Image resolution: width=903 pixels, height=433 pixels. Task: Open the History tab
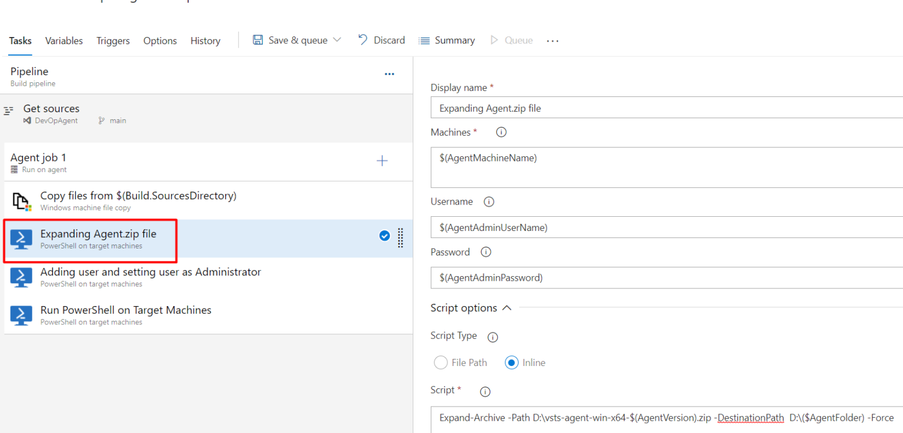(x=205, y=41)
